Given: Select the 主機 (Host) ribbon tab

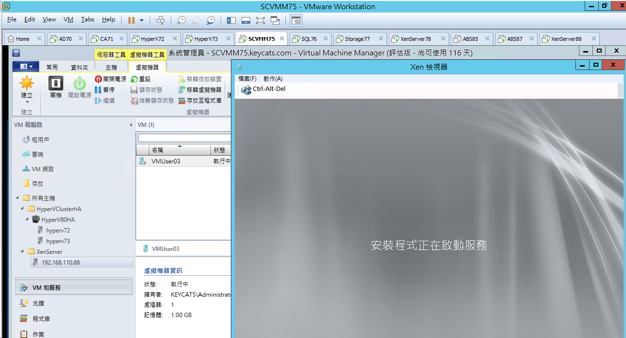Looking at the screenshot, I should [x=111, y=67].
